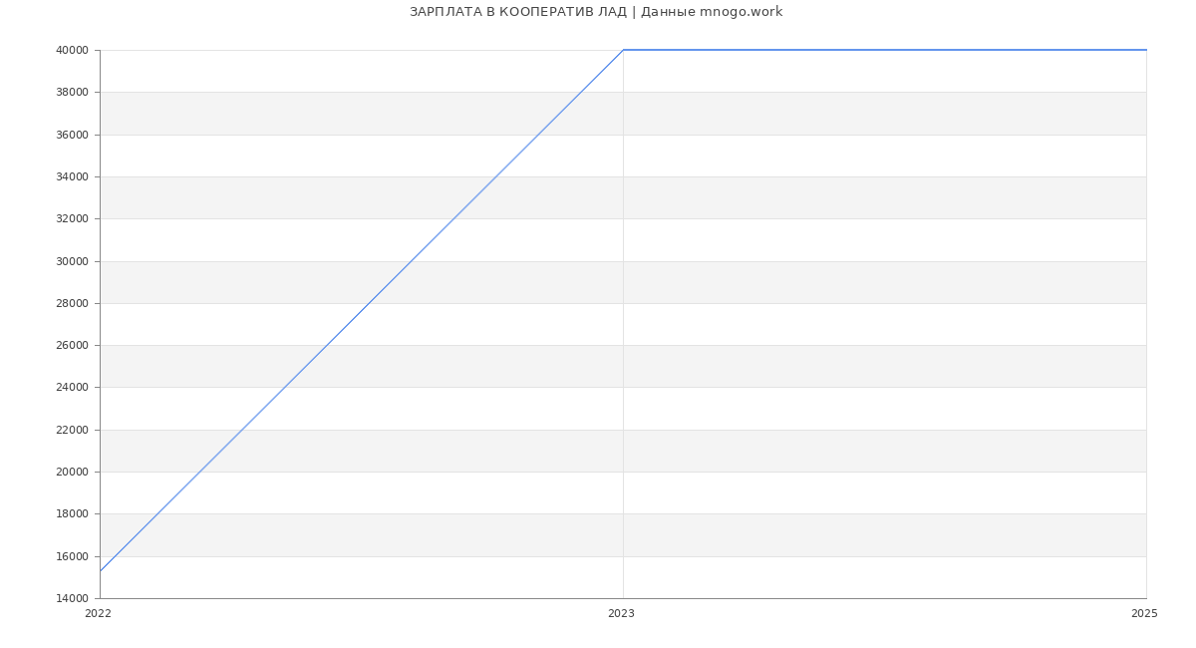1196x648 pixels.
Task: Select the 38000 y-axis label
Action: coord(72,93)
